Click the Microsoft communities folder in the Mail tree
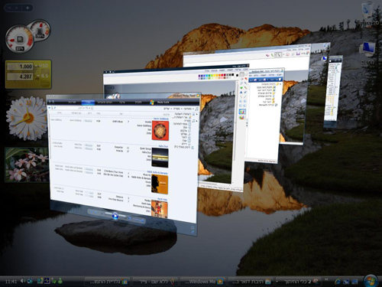 click(267, 105)
